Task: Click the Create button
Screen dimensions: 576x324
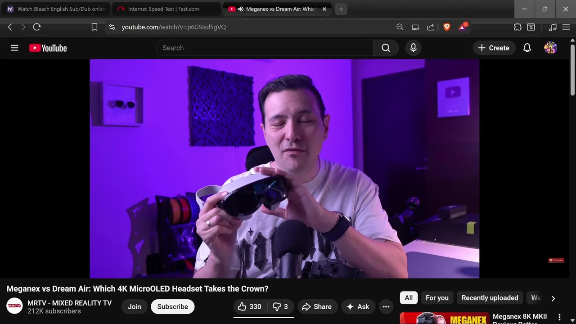Action: click(x=494, y=48)
